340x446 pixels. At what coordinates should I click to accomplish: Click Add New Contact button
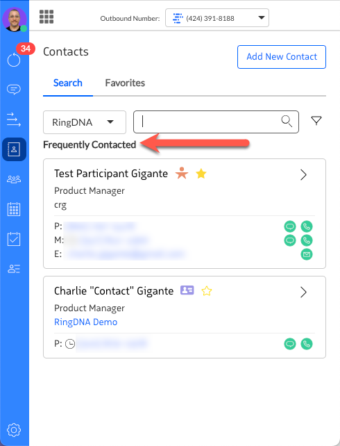(x=282, y=57)
